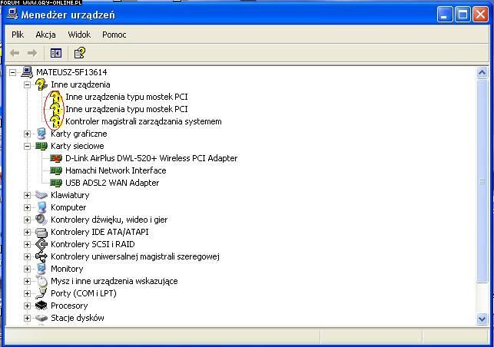Select USB ADSL2 WAN Adapter entry
Viewport: 494px width, 347px height.
pos(112,183)
